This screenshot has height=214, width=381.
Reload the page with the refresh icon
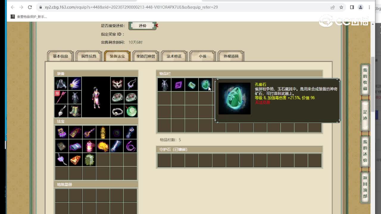tap(30, 7)
